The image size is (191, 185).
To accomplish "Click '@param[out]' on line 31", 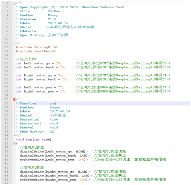I will click(x=31, y=124).
